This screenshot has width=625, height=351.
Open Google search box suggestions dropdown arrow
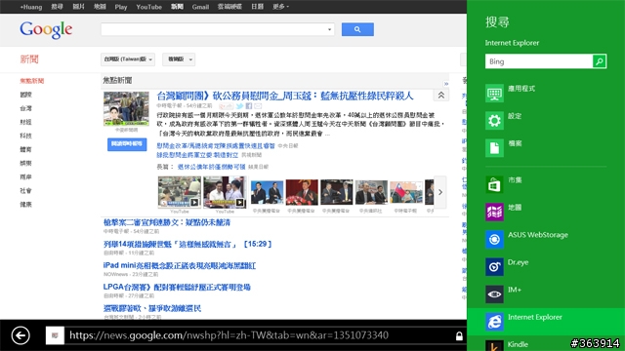(x=329, y=29)
